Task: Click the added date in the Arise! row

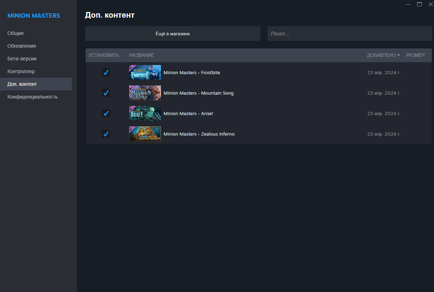Action: pos(384,113)
